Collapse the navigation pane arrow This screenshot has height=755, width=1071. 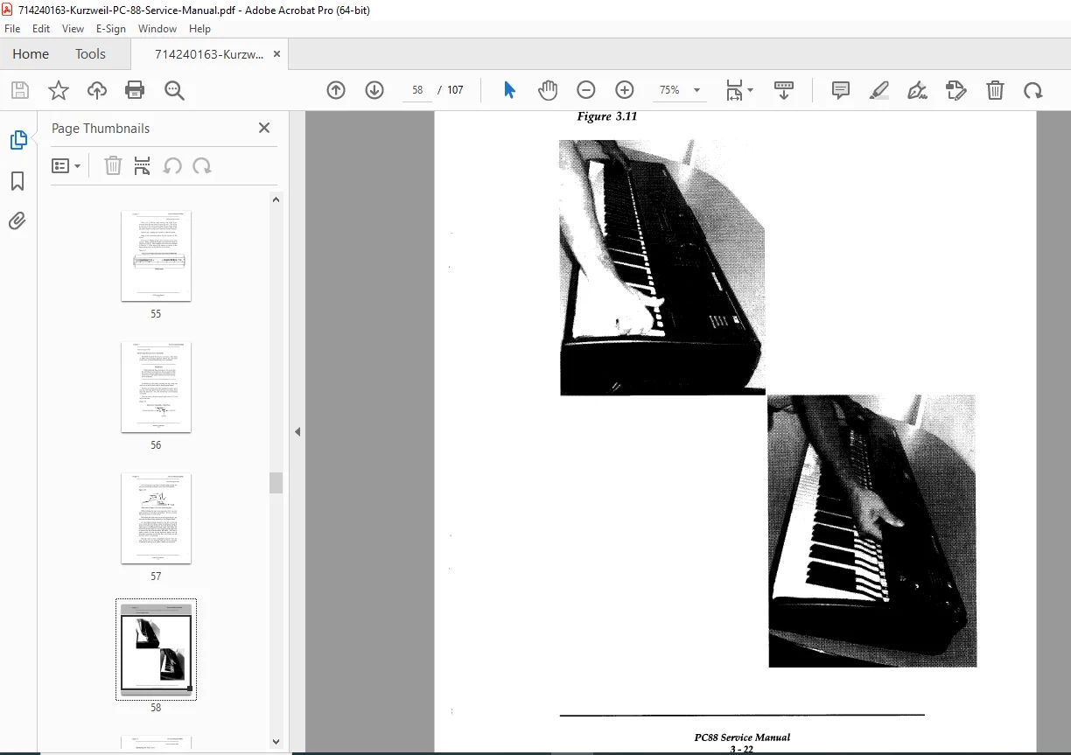pyautogui.click(x=297, y=431)
